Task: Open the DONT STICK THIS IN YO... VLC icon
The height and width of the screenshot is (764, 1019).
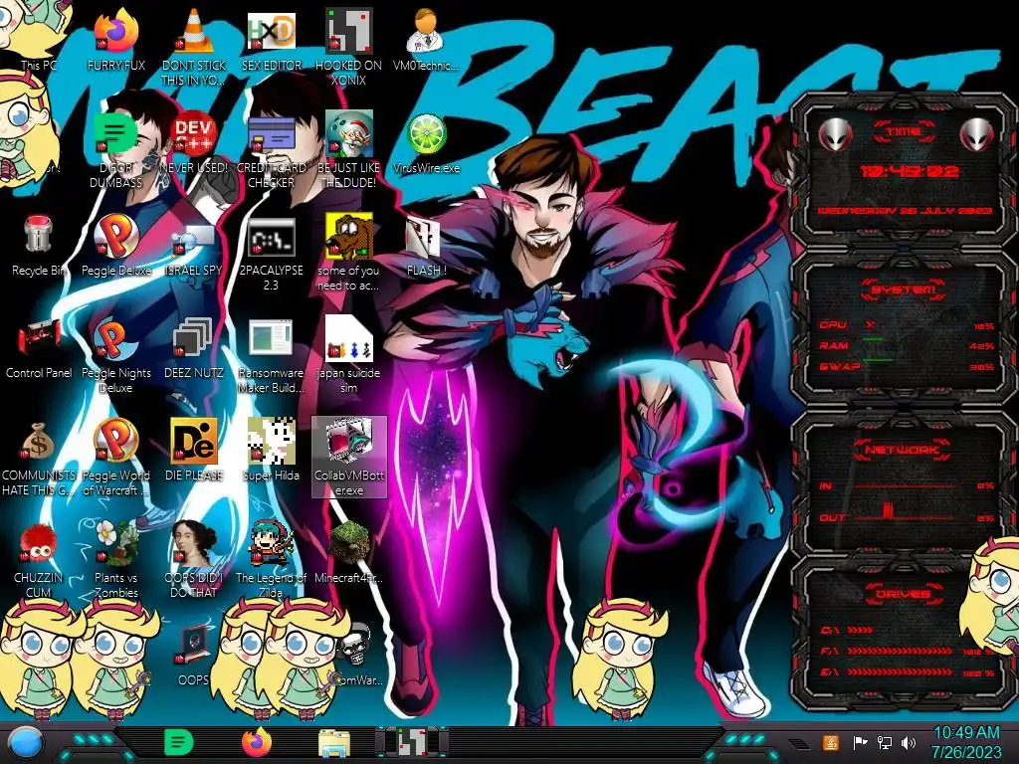Action: (194, 47)
